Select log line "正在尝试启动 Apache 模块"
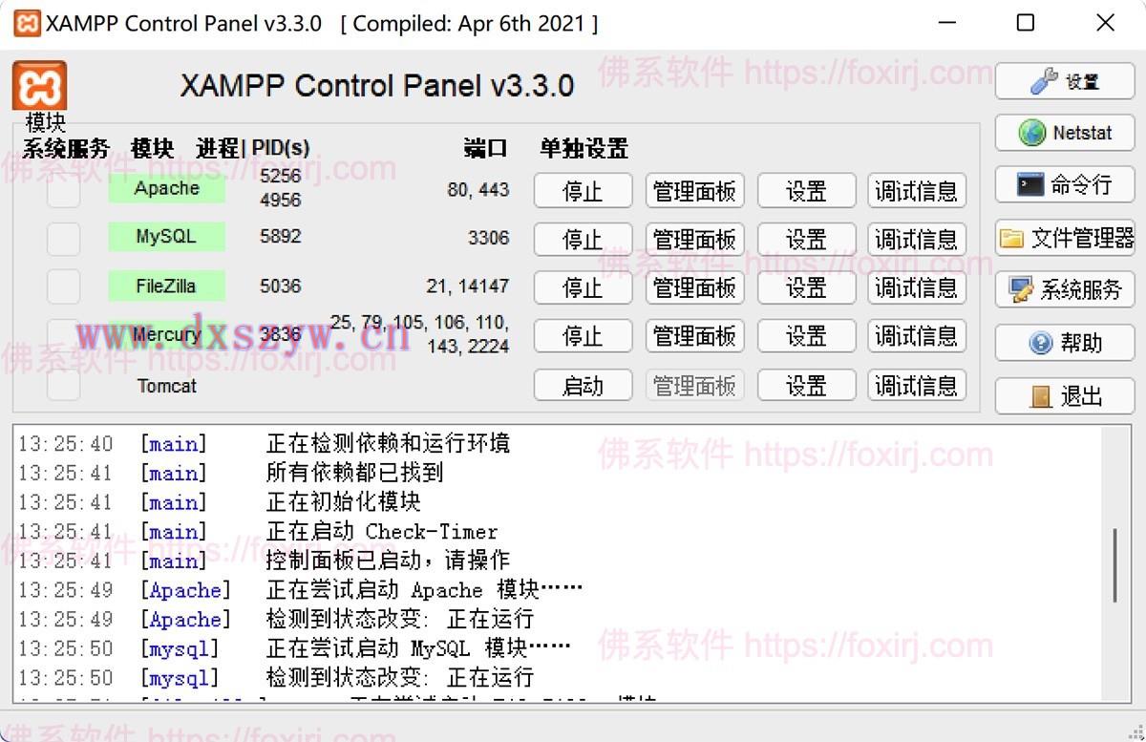1146x742 pixels. [424, 590]
